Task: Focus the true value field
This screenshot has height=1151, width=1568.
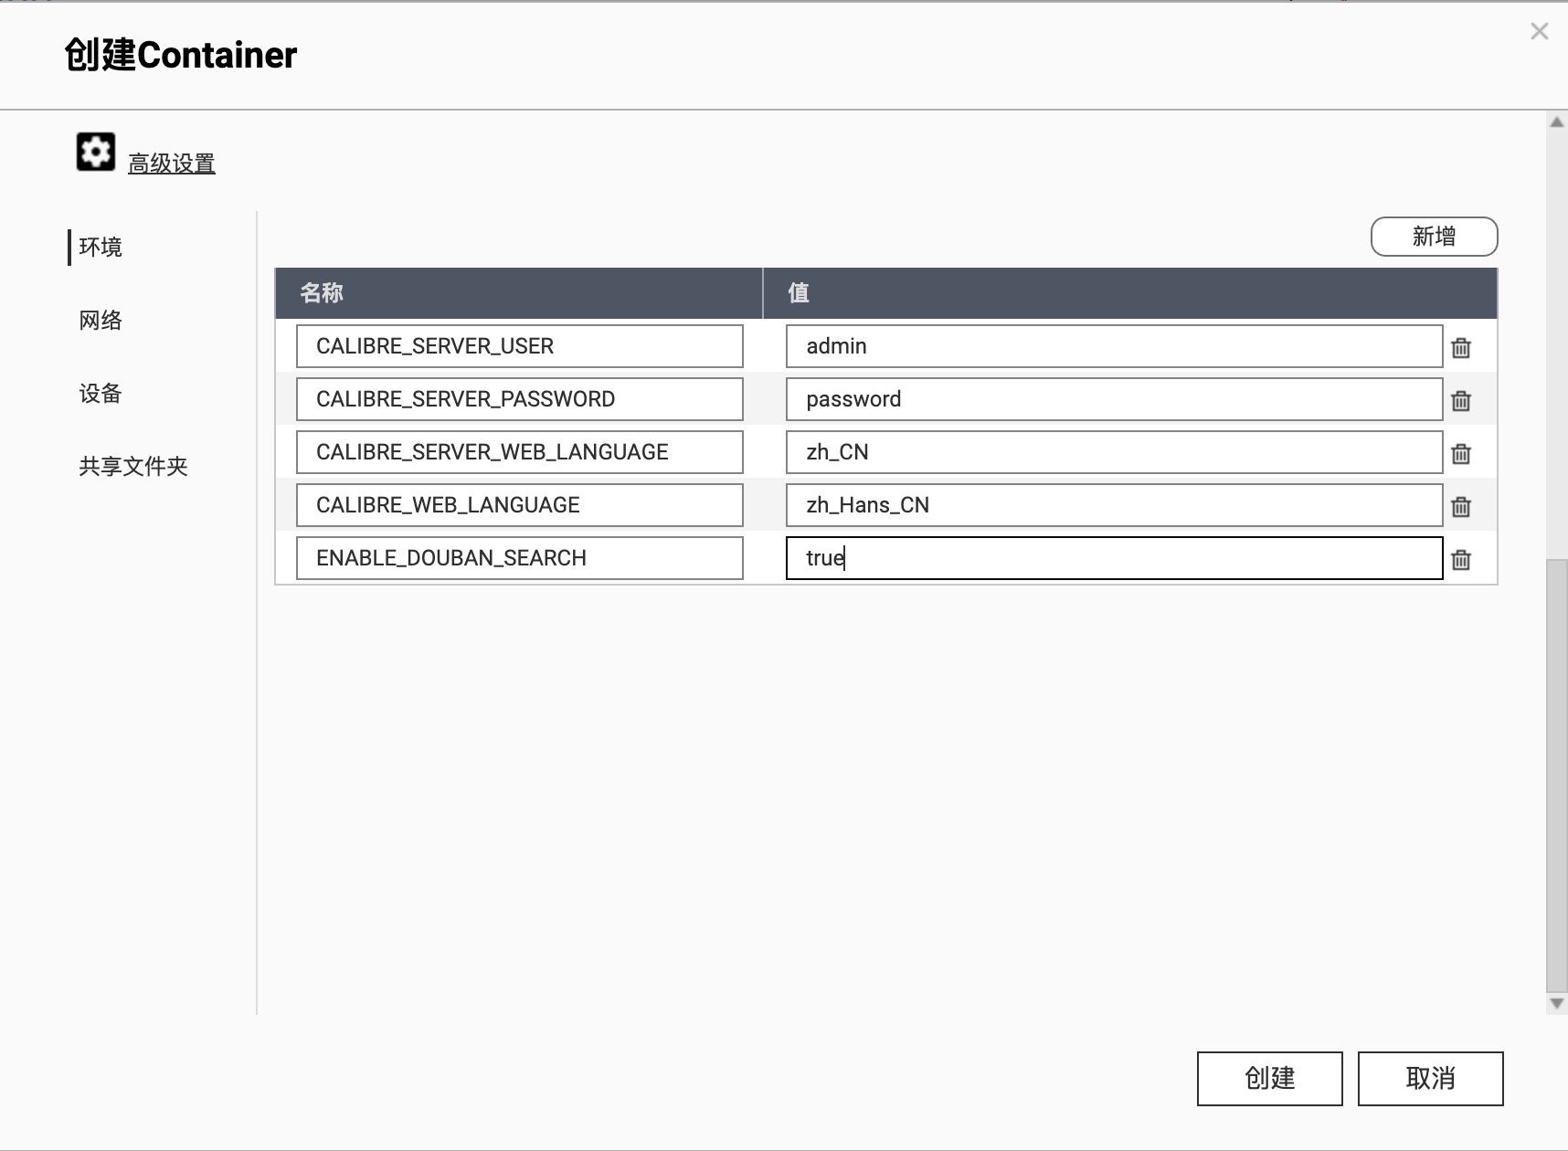Action: (x=1115, y=558)
